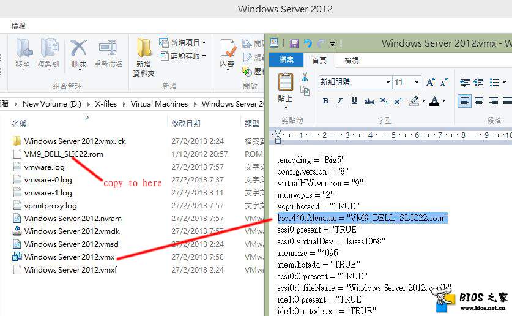Screen dimensions: 512x316
Task: Shrink the font with the small A icon
Action: click(443, 82)
